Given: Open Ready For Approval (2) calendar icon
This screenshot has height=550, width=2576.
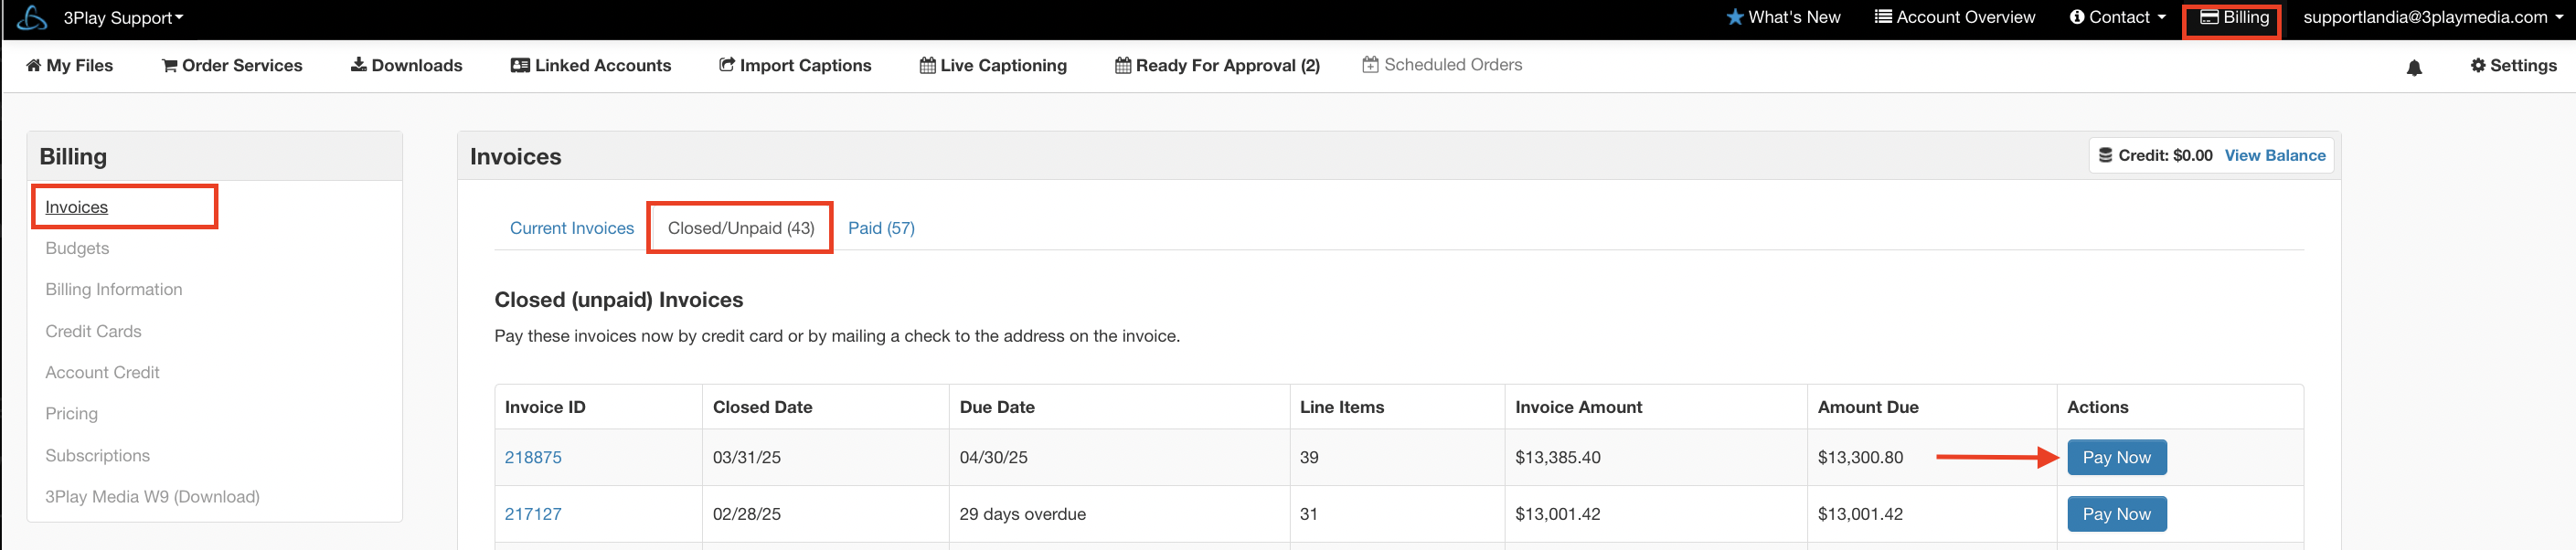Looking at the screenshot, I should click(x=1123, y=66).
